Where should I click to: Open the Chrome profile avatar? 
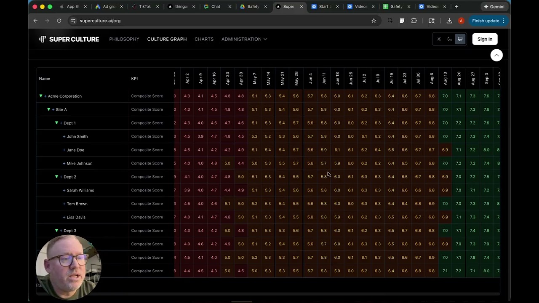pos(461,21)
